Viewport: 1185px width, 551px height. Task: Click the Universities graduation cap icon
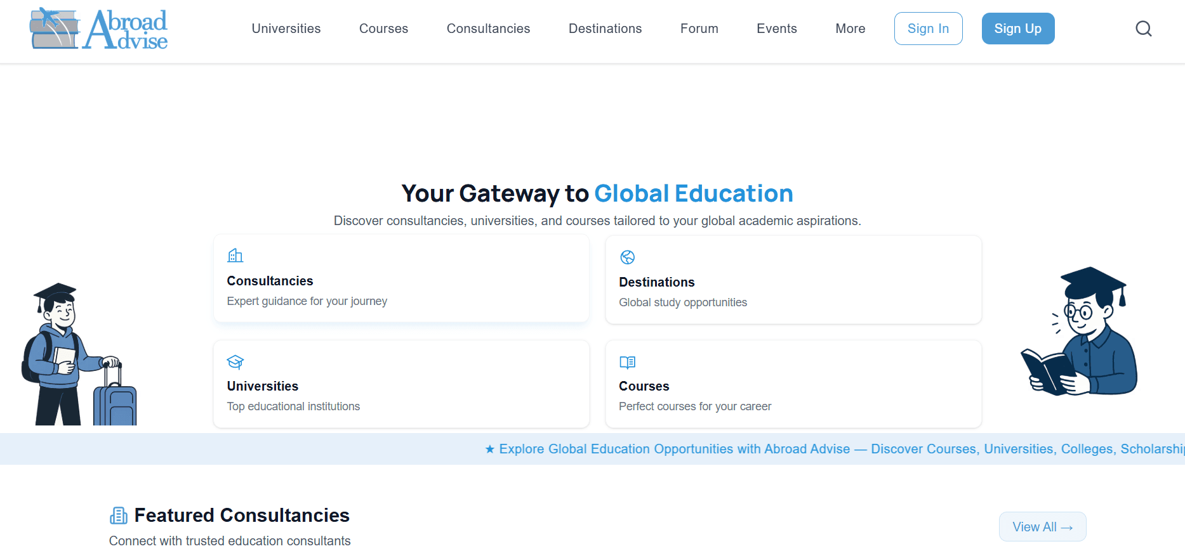235,361
